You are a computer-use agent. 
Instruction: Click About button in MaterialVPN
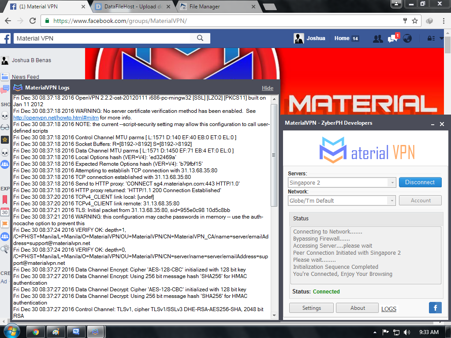[x=357, y=308]
